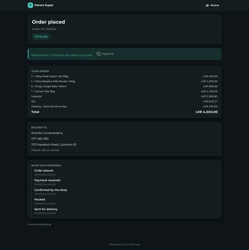Copy the order link
249x250 pixels.
pos(105,54)
